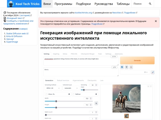
Task: Click the Batch count stepper arrows
Action: [96, 112]
